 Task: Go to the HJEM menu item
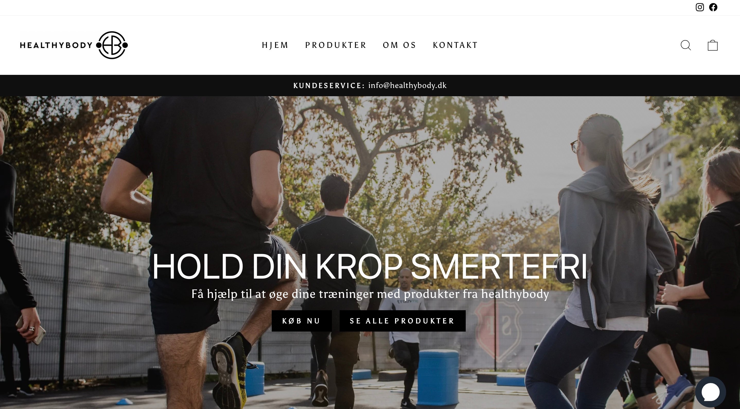click(x=275, y=45)
